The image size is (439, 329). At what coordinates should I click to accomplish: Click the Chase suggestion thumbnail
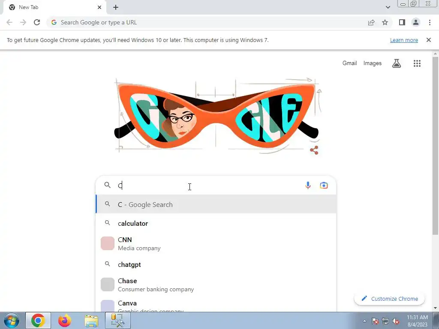click(108, 284)
